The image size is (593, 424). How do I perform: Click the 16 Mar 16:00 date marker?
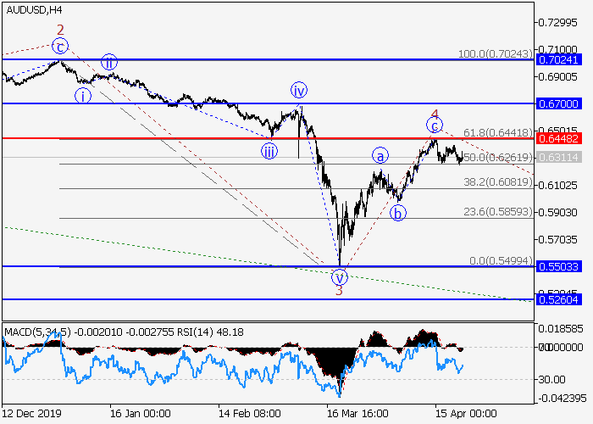click(x=357, y=414)
